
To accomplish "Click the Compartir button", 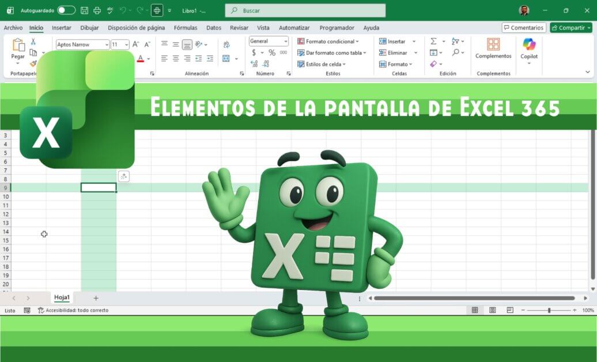I will [570, 28].
